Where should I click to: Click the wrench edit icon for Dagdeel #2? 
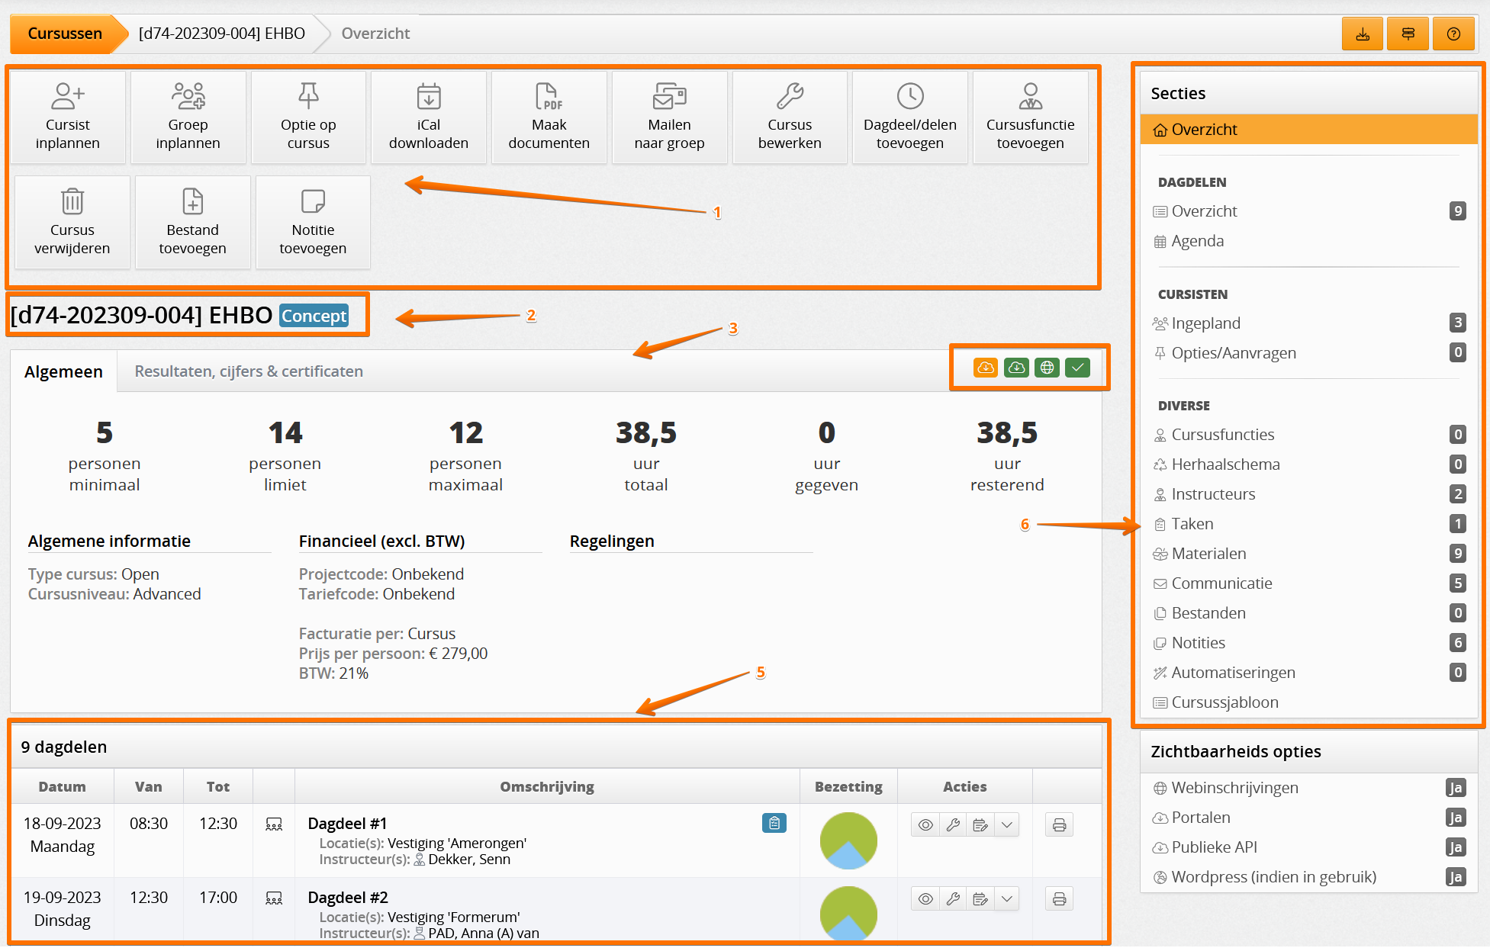953,899
